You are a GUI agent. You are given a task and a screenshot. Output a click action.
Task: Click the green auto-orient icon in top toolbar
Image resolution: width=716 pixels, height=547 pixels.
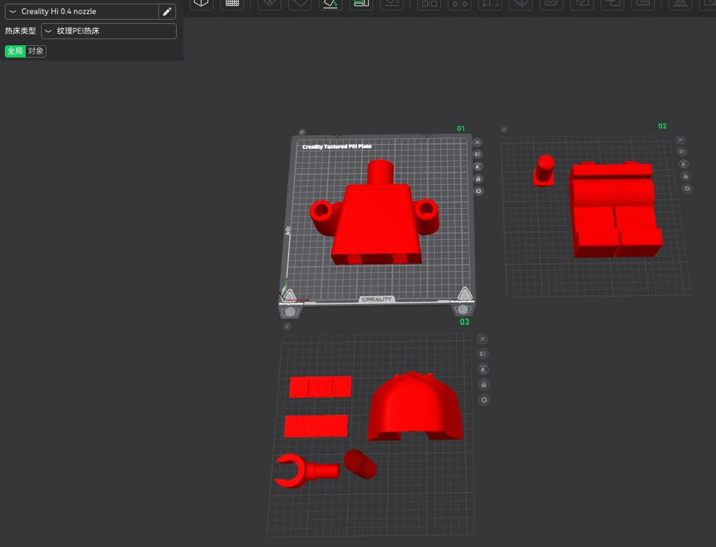point(330,4)
